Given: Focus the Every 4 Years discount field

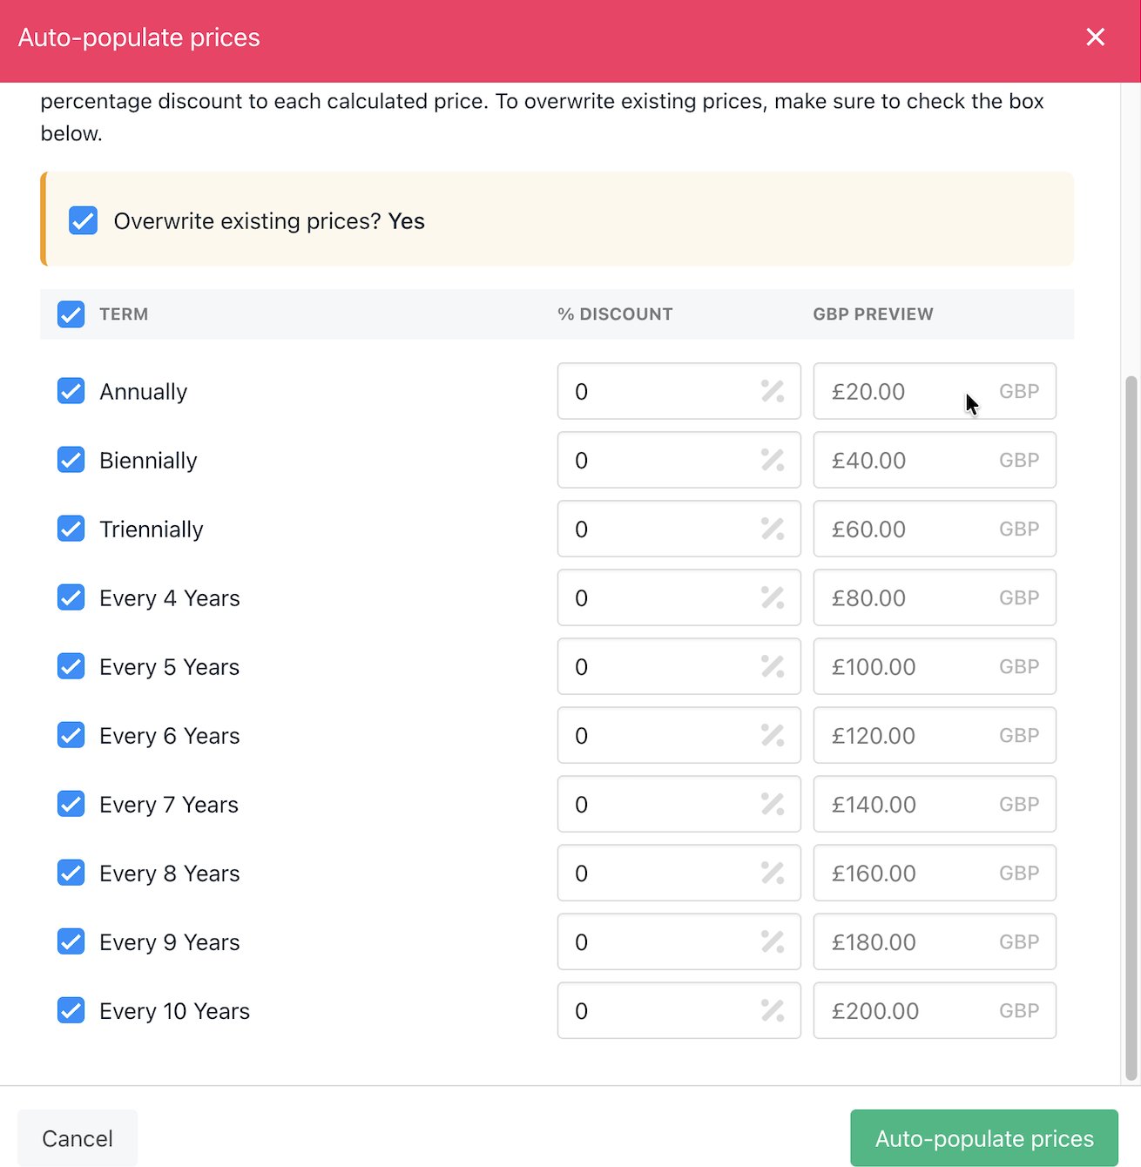Looking at the screenshot, I should coord(679,597).
